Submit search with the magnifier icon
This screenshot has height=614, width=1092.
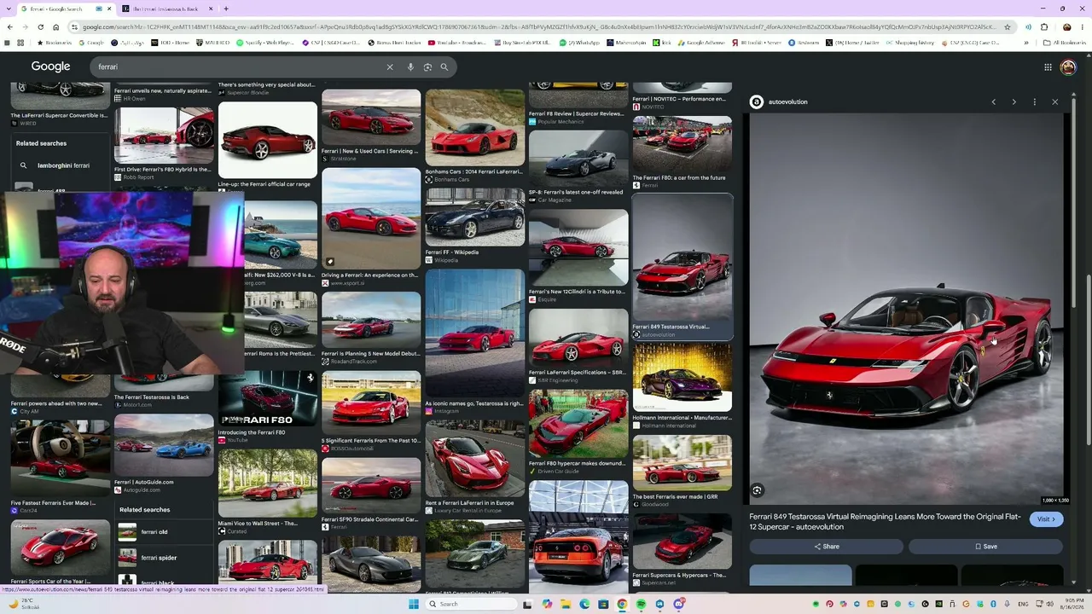point(444,67)
